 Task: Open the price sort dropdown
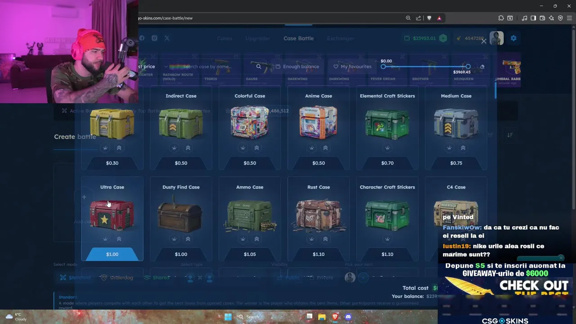pos(153,67)
